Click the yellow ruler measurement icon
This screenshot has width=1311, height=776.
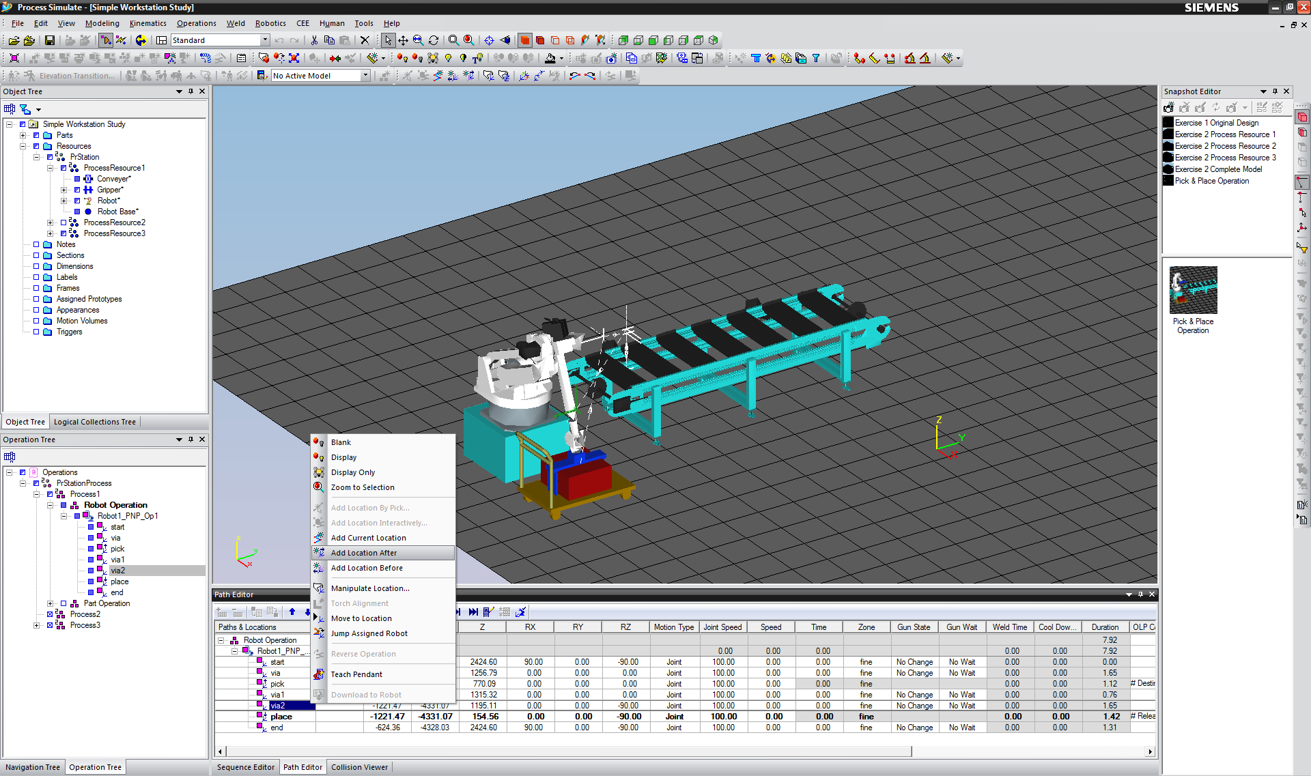pos(875,58)
